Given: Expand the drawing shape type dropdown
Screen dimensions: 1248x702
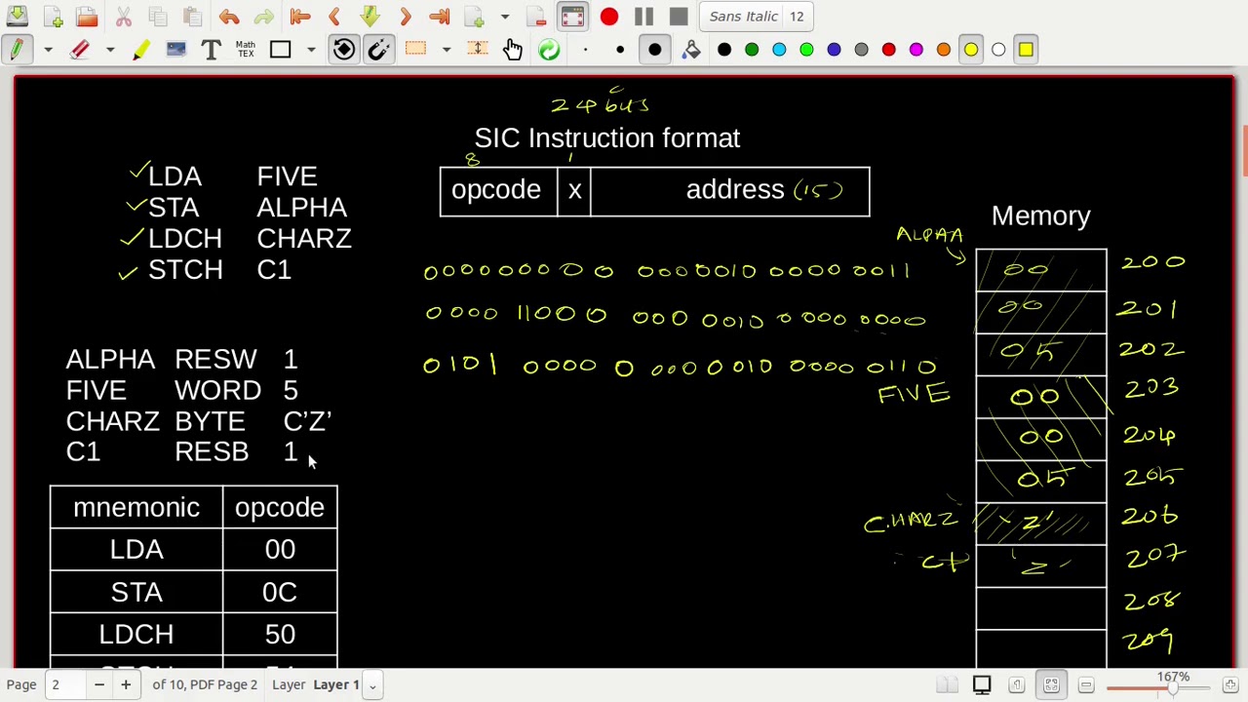Looking at the screenshot, I should (x=310, y=50).
